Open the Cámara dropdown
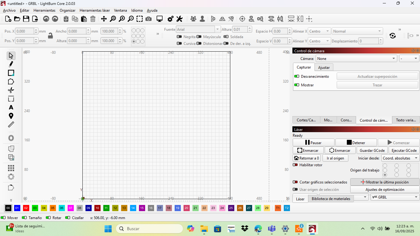420x236 pixels. [356, 59]
